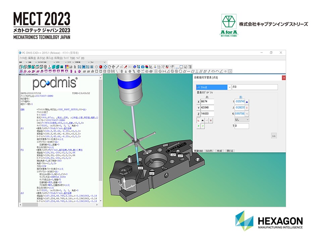322x241 pixels.
Task: Toggle the Z coordinate button in dialog
Action: [x=199, y=113]
